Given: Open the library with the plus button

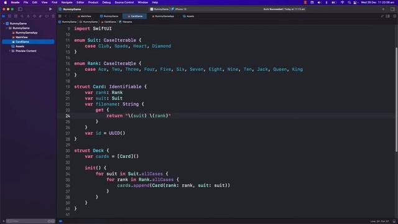Looking at the screenshot, I should 383,9.
